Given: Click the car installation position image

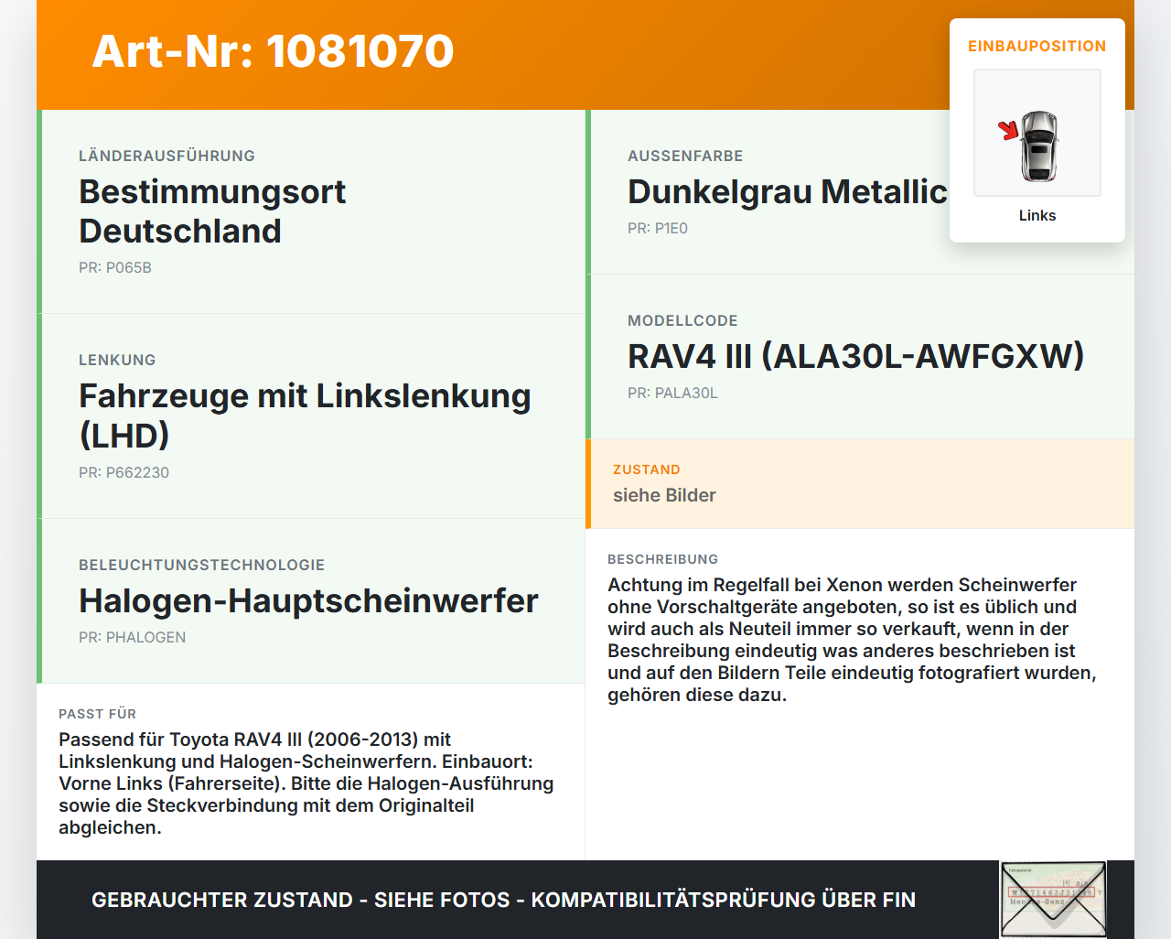Looking at the screenshot, I should click(x=1037, y=133).
